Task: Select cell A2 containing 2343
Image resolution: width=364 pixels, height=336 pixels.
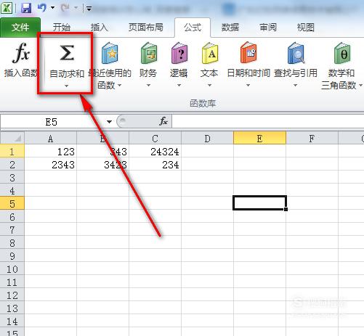Action: [x=50, y=165]
